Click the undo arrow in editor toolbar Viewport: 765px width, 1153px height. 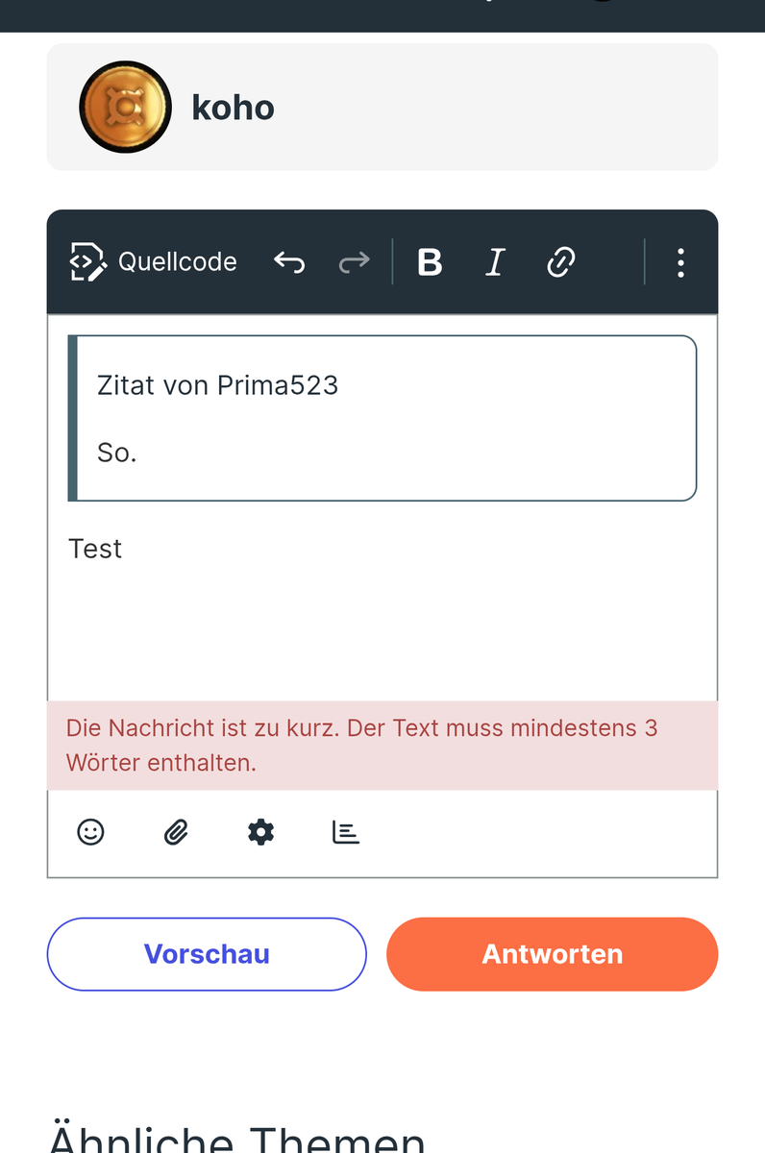(x=289, y=262)
